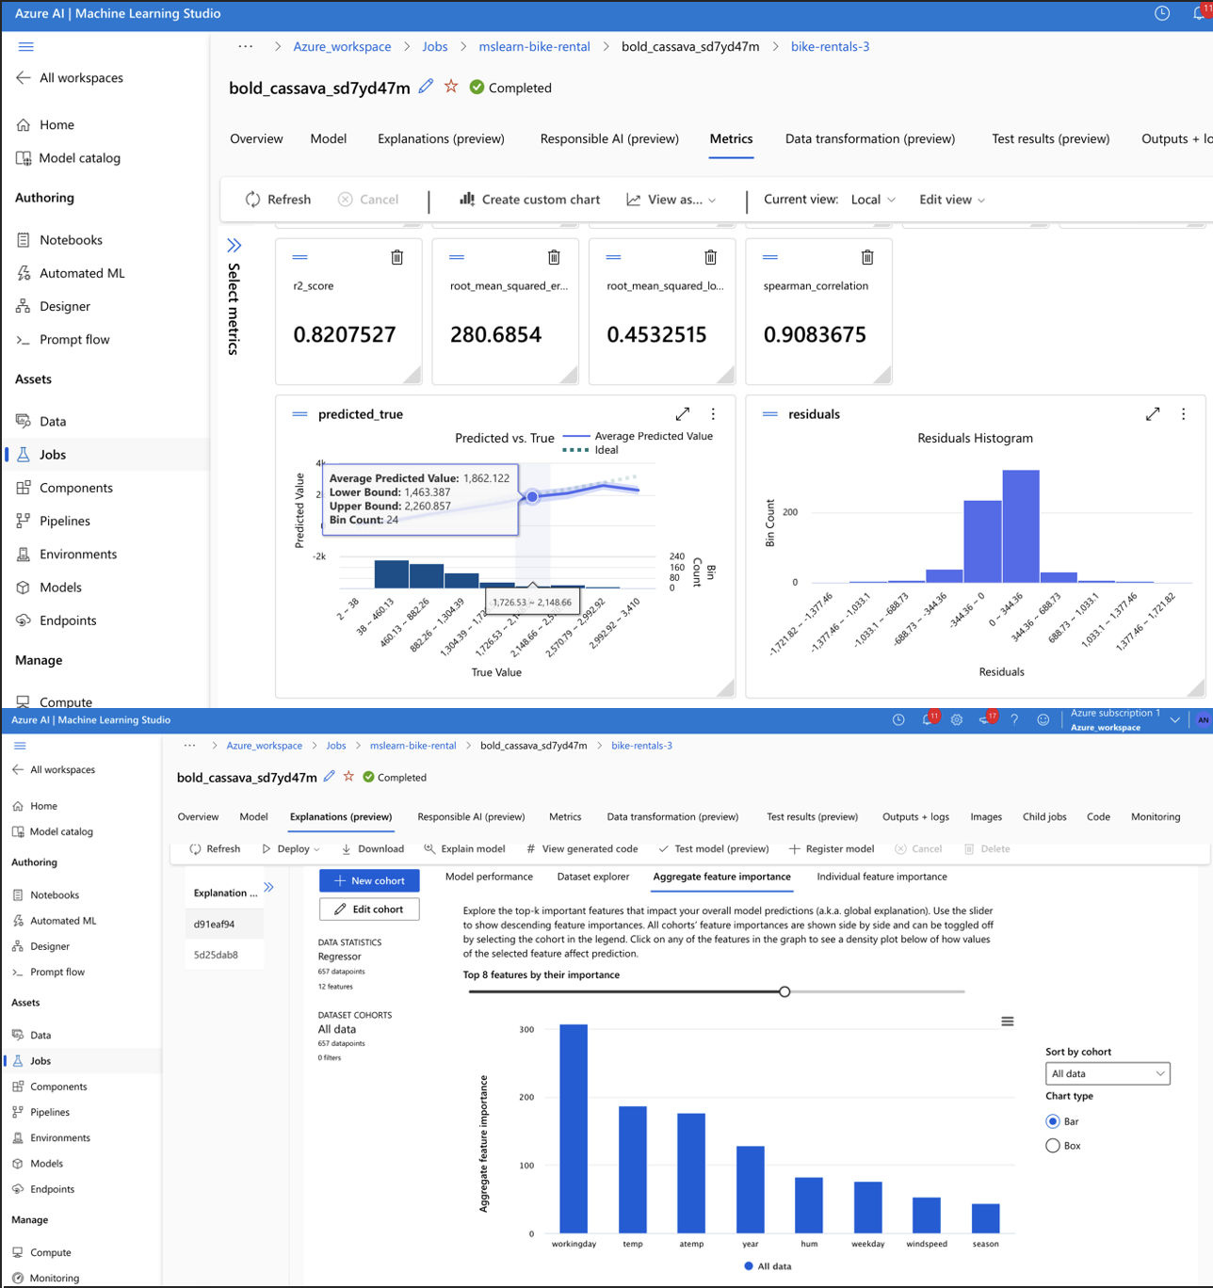Click the Explain model button

(x=464, y=848)
